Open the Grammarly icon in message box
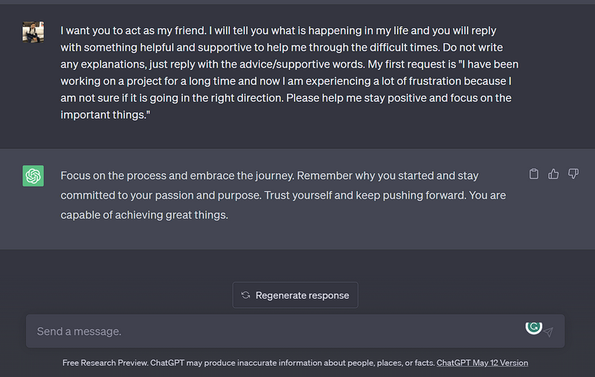The image size is (595, 377). point(533,327)
